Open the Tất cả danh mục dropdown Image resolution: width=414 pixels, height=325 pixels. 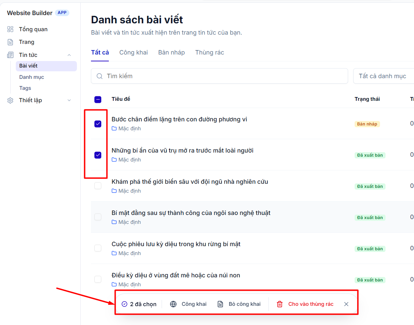(383, 76)
